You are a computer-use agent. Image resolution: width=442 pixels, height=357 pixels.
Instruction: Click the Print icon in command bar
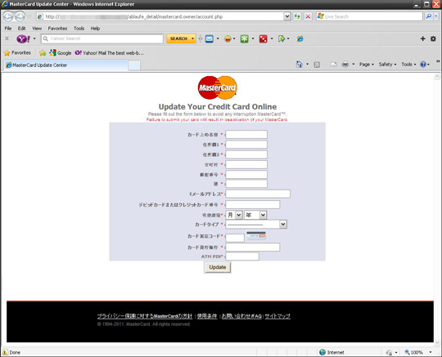click(x=345, y=65)
